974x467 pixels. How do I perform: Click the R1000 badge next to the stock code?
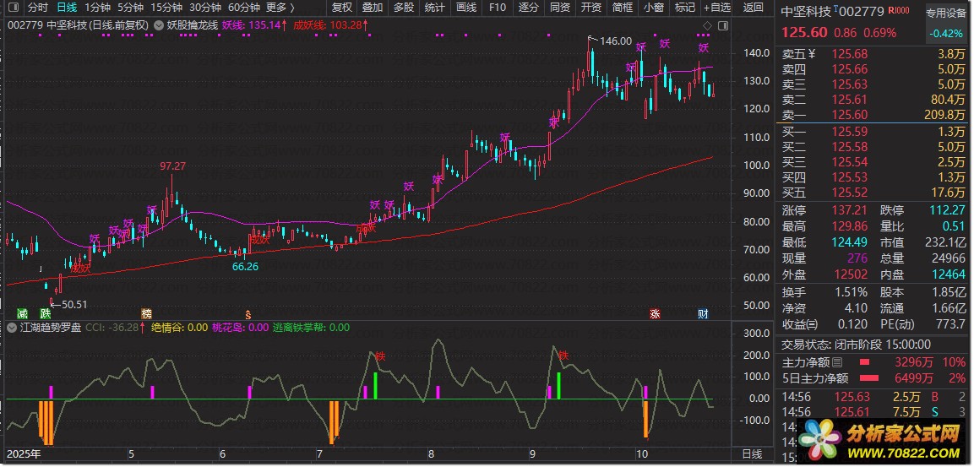tap(898, 11)
